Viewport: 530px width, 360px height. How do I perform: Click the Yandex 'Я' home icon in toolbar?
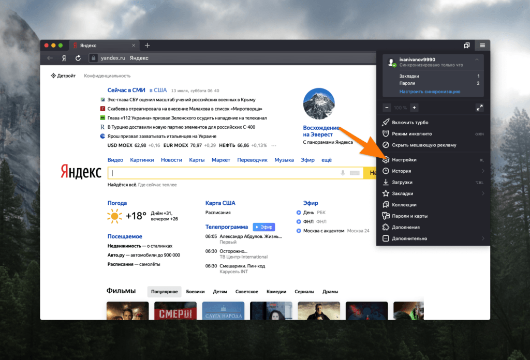point(64,58)
